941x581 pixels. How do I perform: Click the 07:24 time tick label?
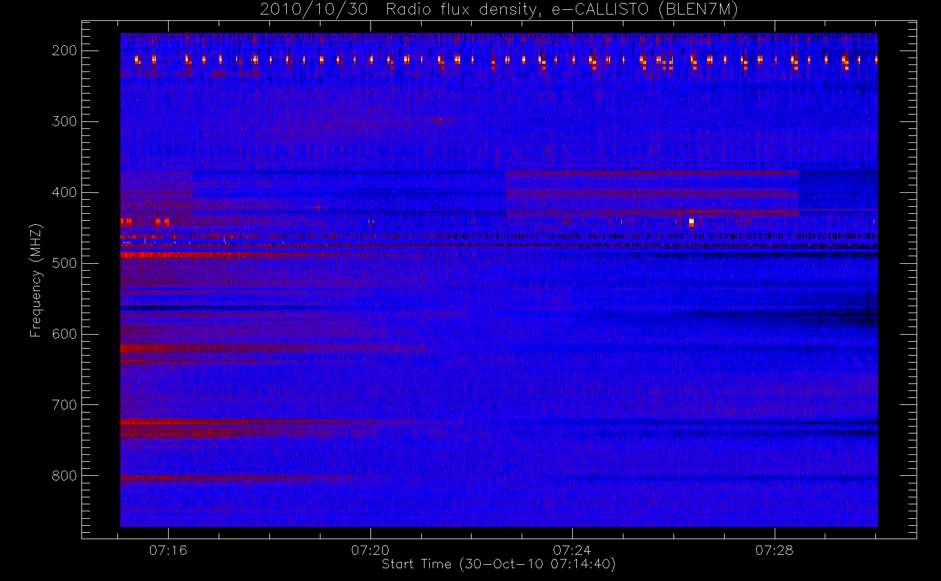(572, 550)
